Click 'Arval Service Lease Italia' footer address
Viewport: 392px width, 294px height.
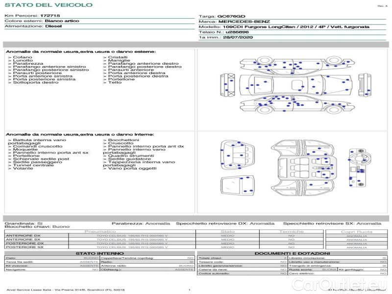click(x=66, y=290)
